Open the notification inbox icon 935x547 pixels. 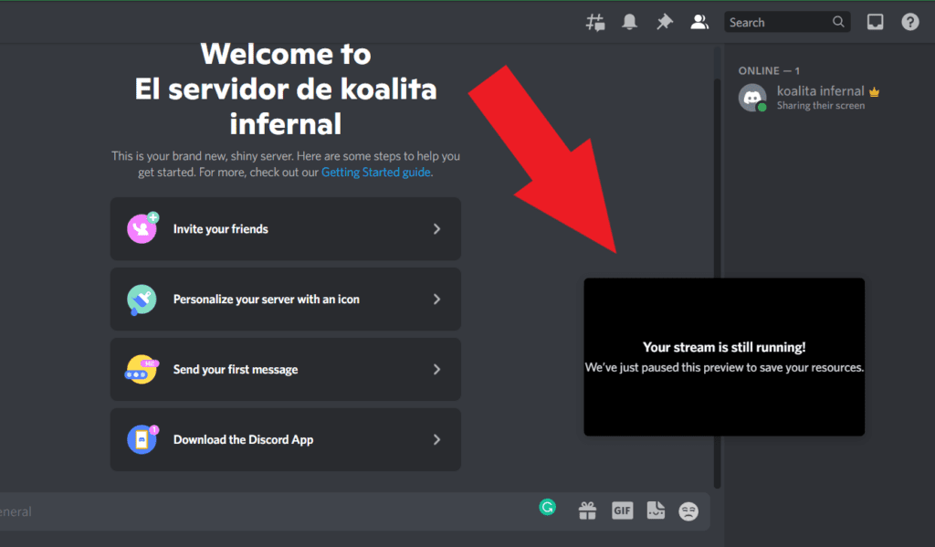pyautogui.click(x=875, y=21)
